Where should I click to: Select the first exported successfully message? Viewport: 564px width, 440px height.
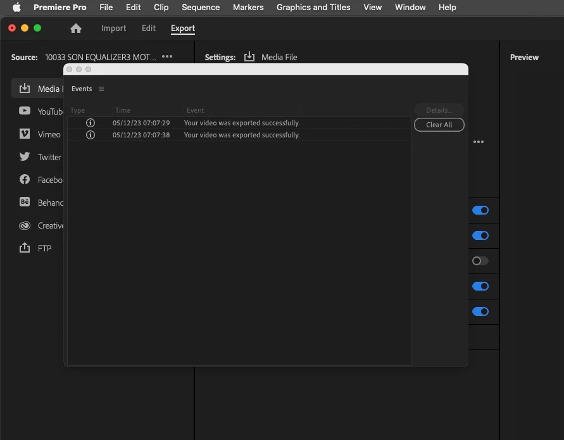242,123
